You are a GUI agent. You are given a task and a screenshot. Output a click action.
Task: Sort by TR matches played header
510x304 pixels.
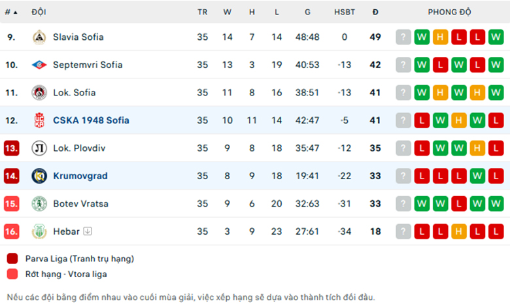pos(202,12)
